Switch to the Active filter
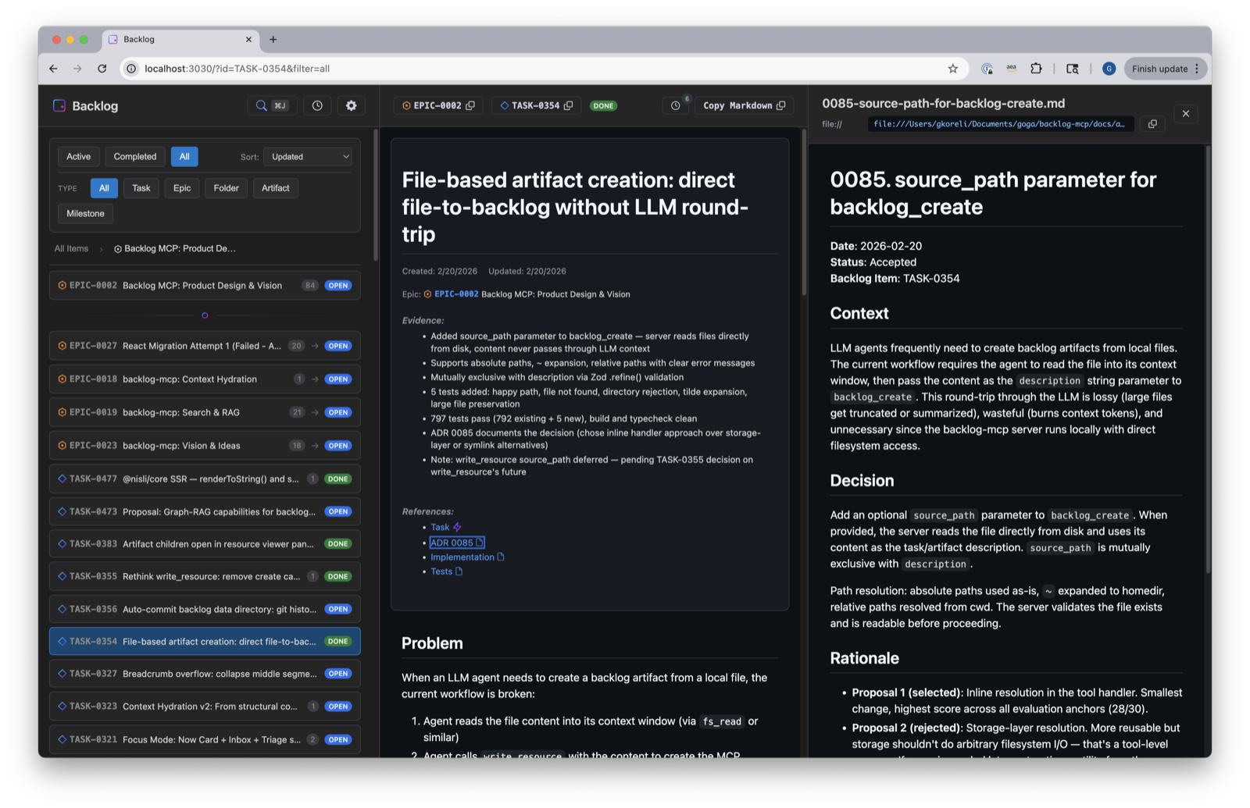 click(x=78, y=157)
